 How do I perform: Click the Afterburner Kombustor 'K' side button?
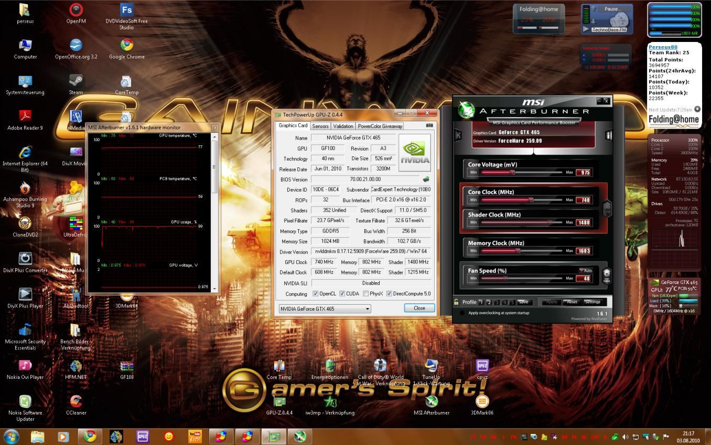(458, 135)
